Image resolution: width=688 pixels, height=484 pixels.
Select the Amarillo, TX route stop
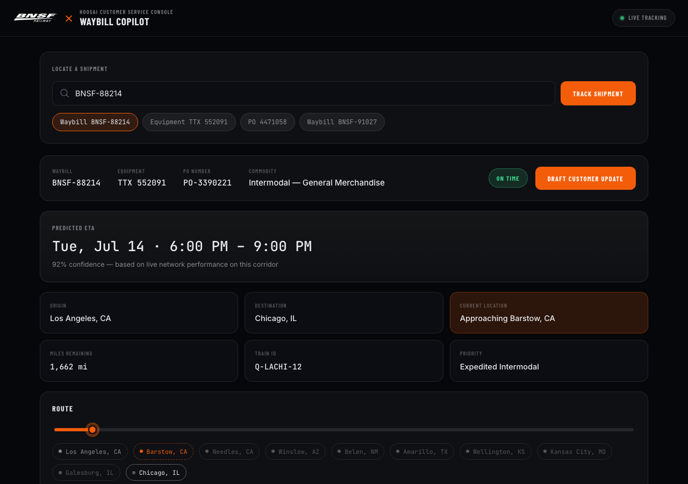pyautogui.click(x=422, y=452)
